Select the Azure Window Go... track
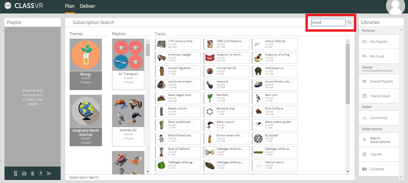This screenshot has width=408, height=183. point(275,85)
